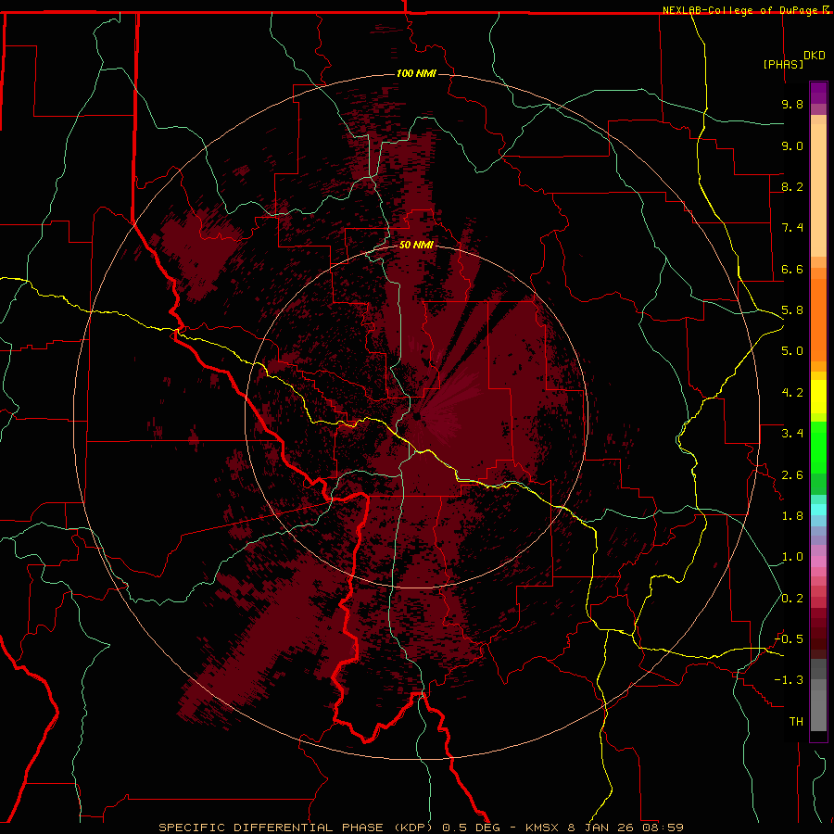Click the 7.4 color scale value
This screenshot has width=834, height=834.
click(x=792, y=228)
